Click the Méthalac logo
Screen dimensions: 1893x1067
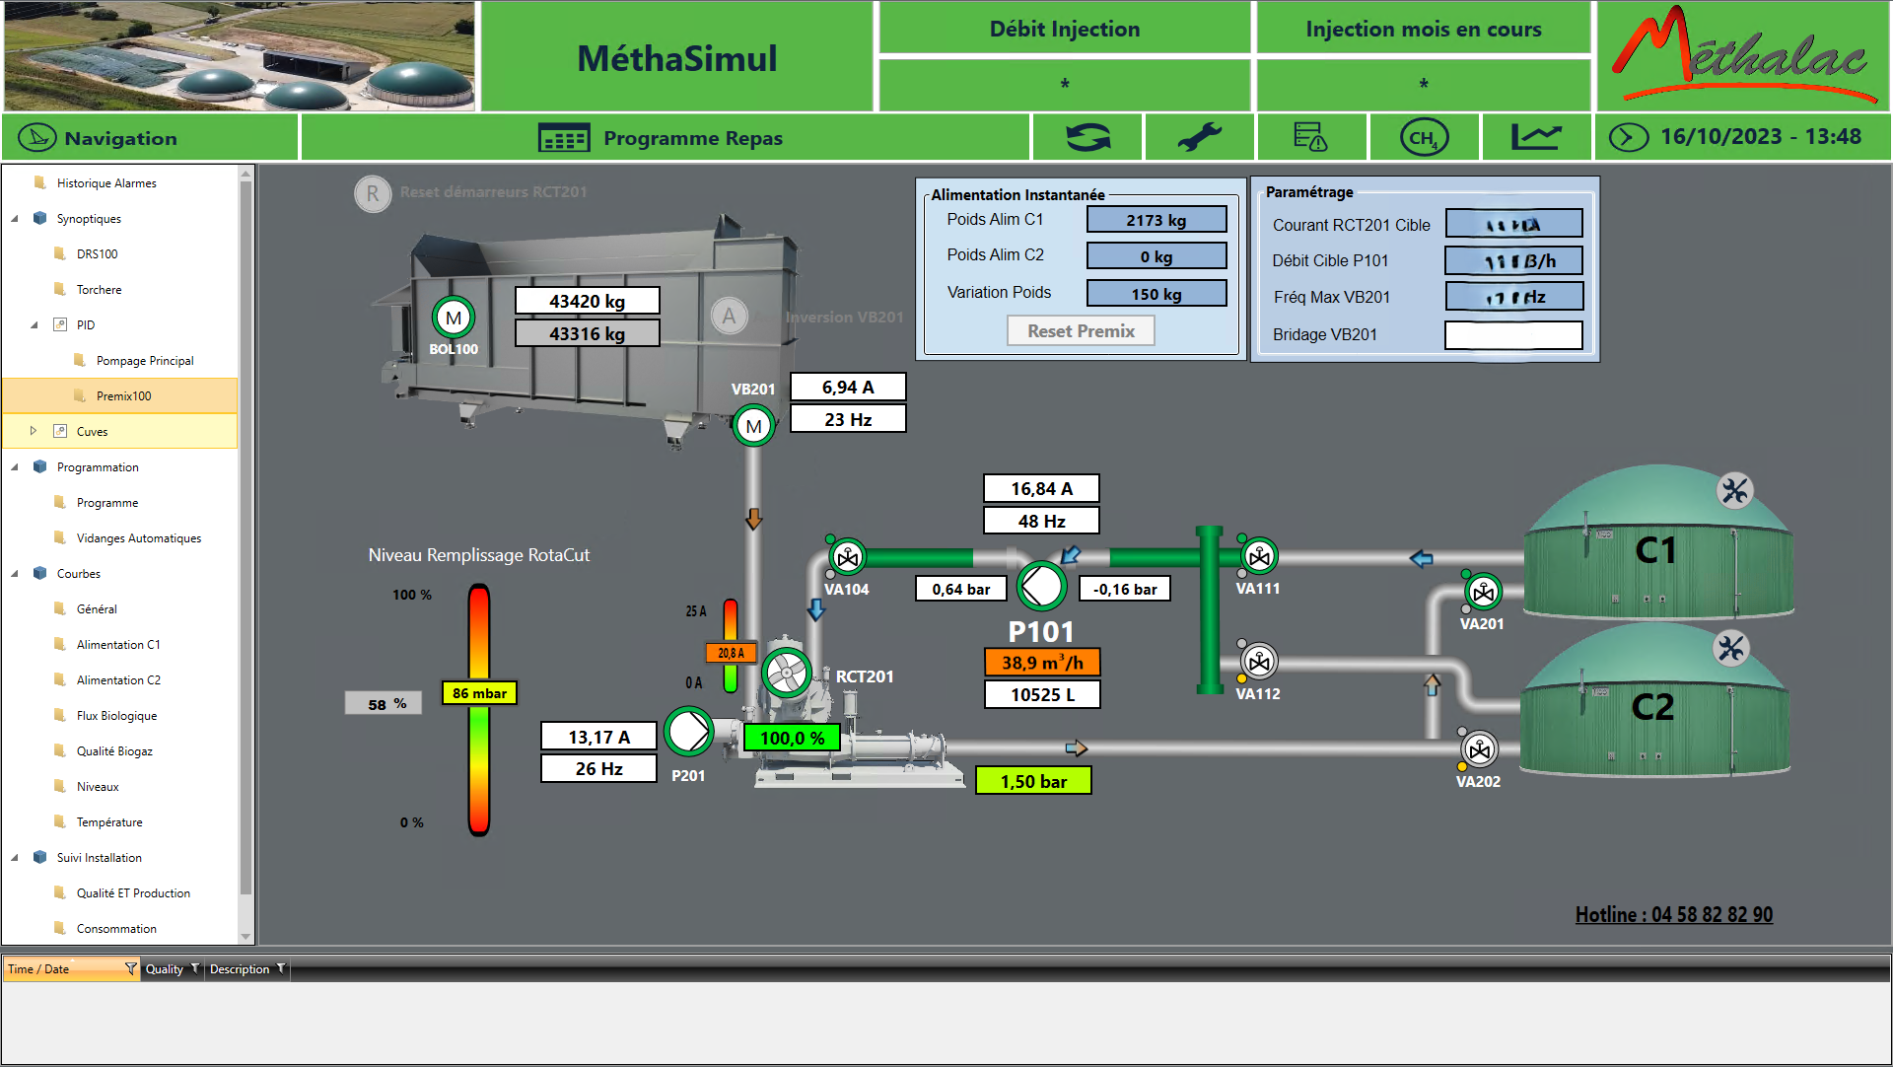(x=1743, y=54)
